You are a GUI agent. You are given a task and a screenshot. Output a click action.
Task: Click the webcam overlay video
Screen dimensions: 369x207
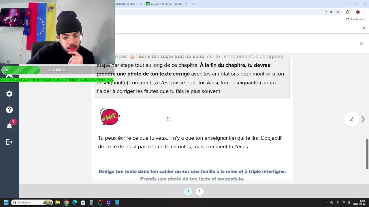57,32
